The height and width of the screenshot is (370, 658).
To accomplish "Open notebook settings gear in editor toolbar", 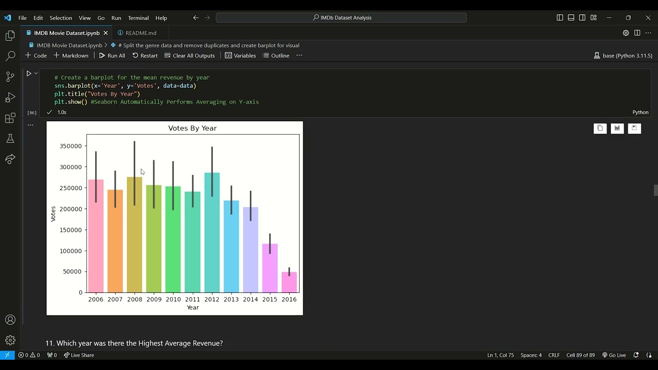I will tap(626, 33).
